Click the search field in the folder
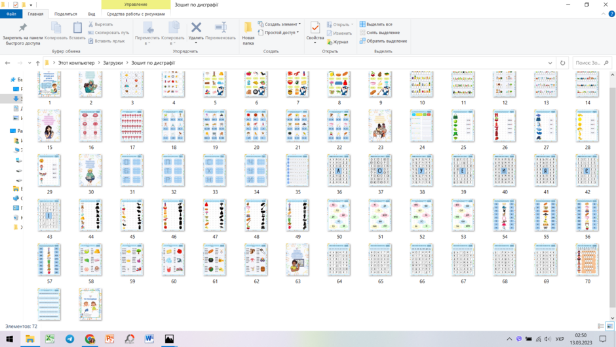The width and height of the screenshot is (616, 347). point(592,63)
